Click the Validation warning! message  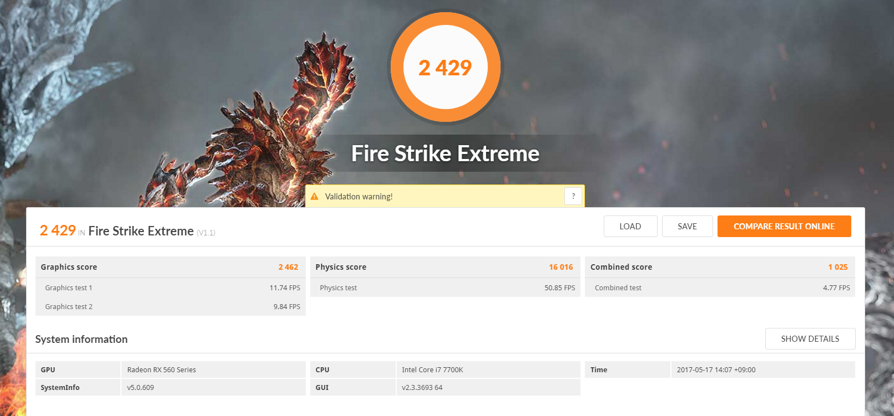pyautogui.click(x=359, y=197)
